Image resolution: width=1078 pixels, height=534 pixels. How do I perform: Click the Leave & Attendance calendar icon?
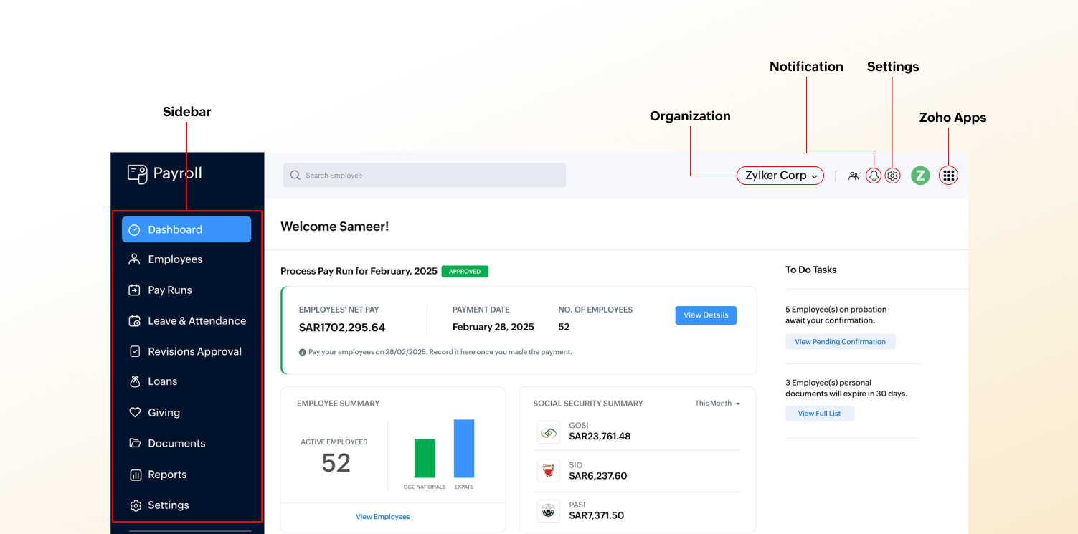point(134,320)
